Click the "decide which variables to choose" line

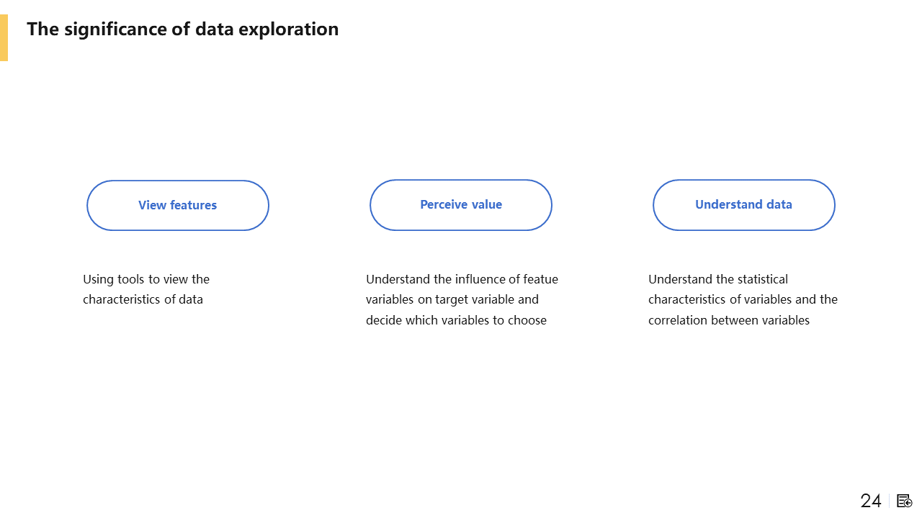coord(456,320)
